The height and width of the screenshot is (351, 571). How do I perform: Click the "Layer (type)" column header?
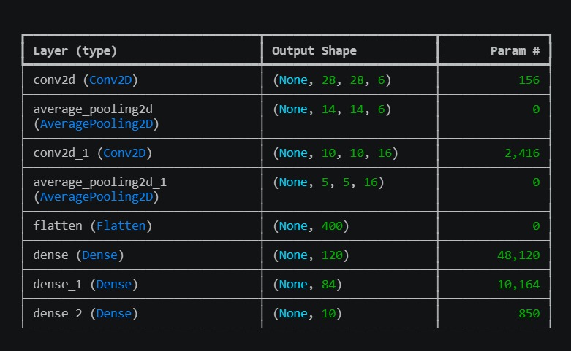coord(75,51)
